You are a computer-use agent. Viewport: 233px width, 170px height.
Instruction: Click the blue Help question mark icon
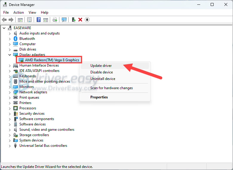(38, 20)
